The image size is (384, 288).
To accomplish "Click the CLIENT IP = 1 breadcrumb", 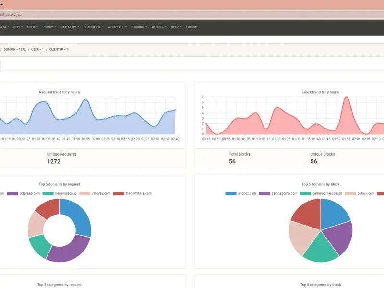I will (59, 49).
